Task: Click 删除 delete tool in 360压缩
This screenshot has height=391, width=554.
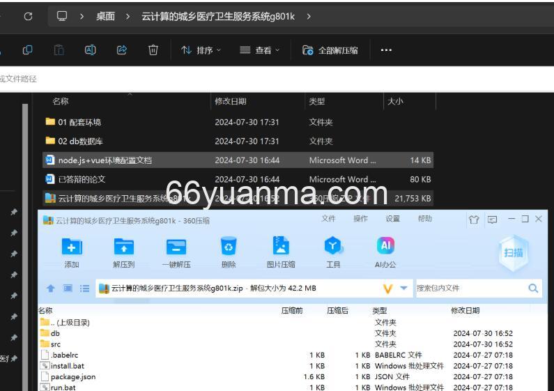Action: pos(229,252)
